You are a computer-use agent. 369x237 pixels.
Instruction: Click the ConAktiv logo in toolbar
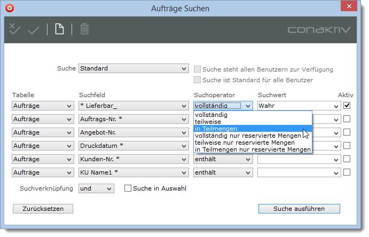(319, 30)
